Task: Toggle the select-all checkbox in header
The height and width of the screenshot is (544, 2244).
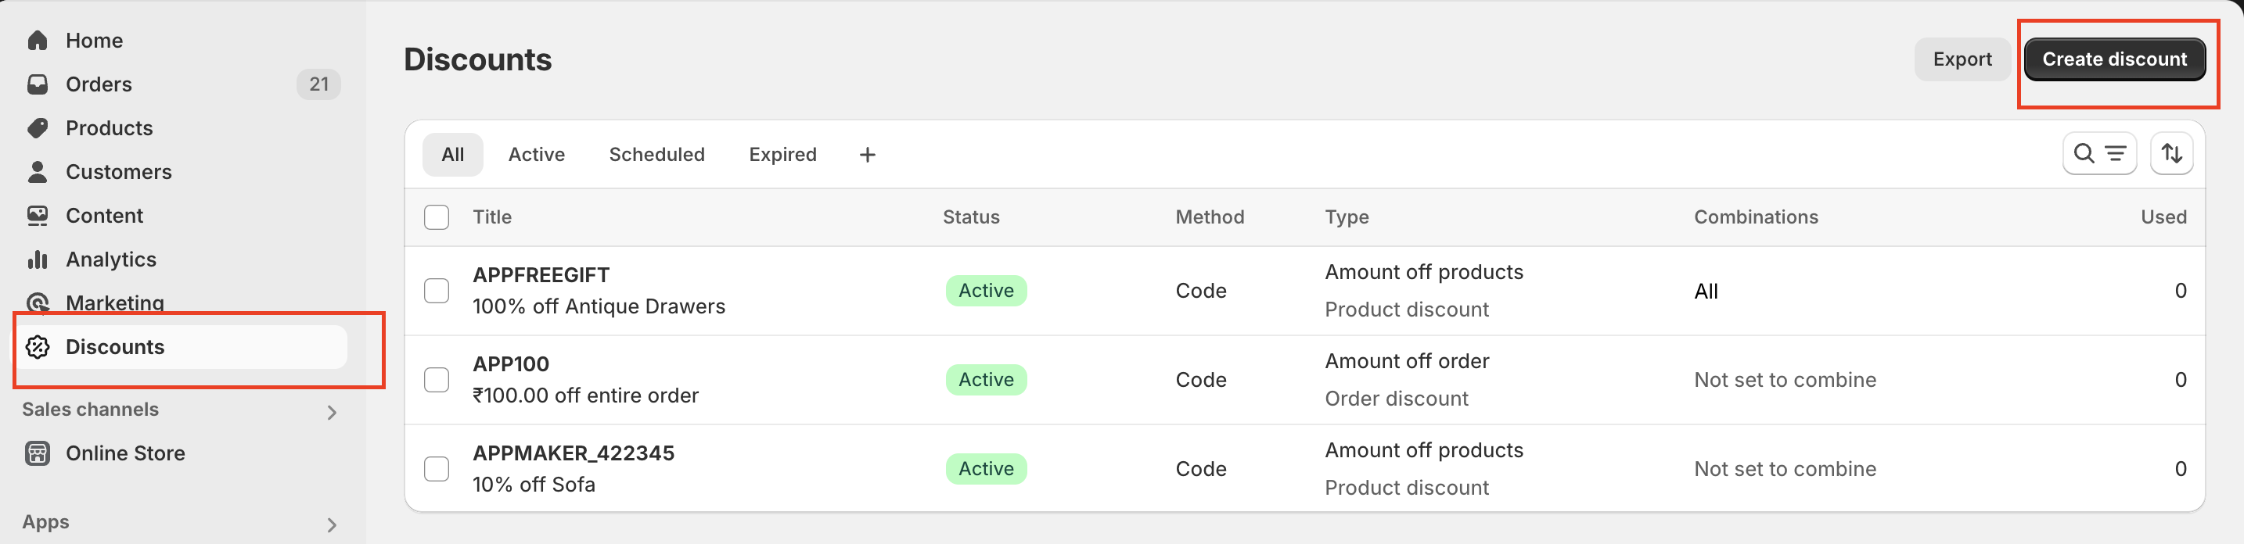Action: [437, 217]
